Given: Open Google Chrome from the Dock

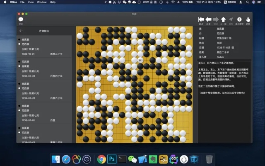Looking at the screenshot, I should tap(101, 159).
